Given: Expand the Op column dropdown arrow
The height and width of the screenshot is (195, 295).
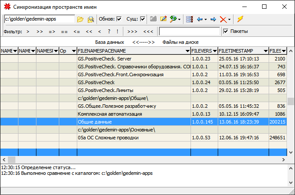Looking at the screenshot, I should (73, 51).
